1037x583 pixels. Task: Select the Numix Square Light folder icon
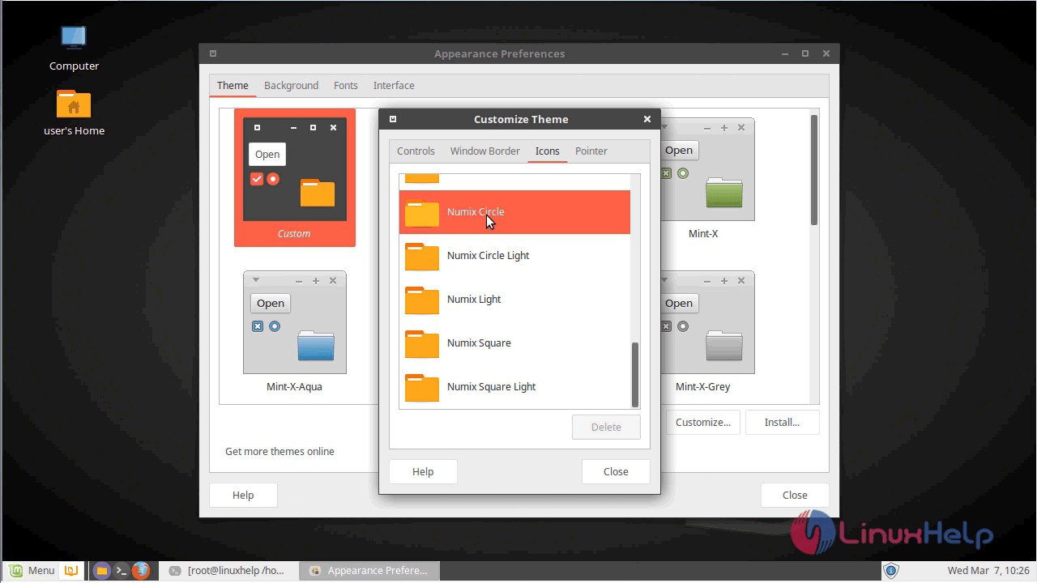[421, 387]
